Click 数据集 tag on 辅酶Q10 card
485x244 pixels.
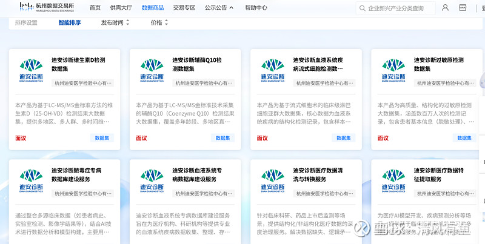pos(222,138)
